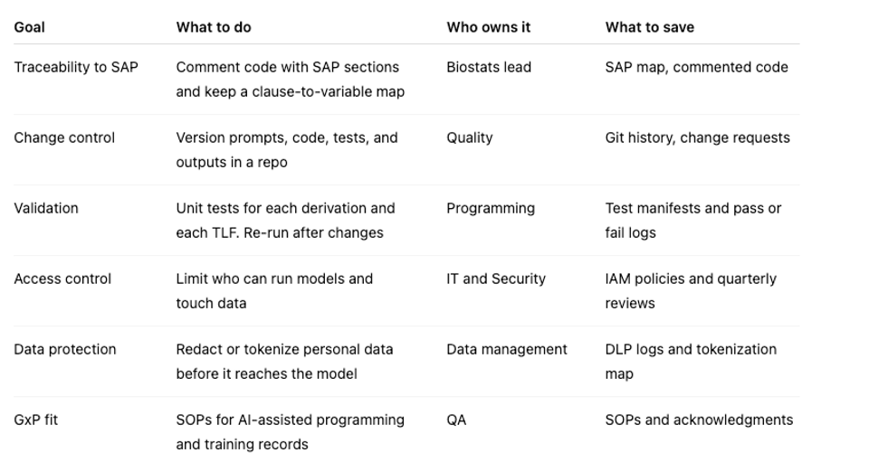Click the Who owns it column header
This screenshot has width=869, height=472.
488,27
